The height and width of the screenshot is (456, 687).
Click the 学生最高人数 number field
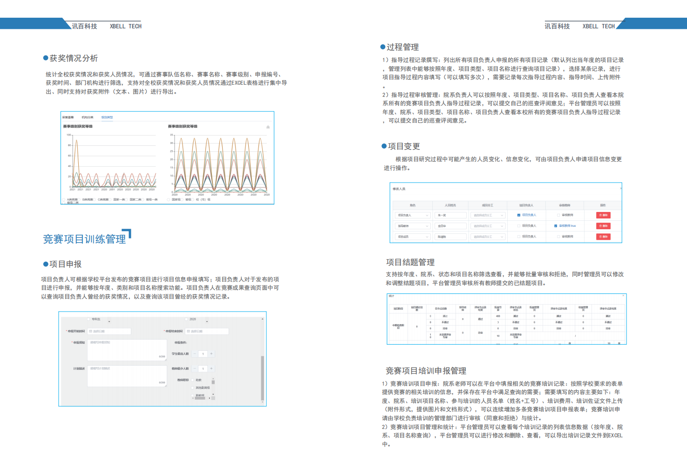pyautogui.click(x=203, y=354)
